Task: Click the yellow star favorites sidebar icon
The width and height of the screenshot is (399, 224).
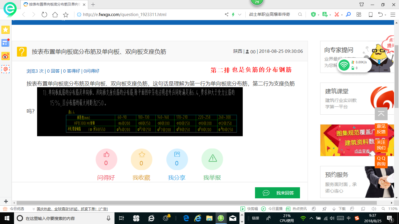Action: (6, 30)
